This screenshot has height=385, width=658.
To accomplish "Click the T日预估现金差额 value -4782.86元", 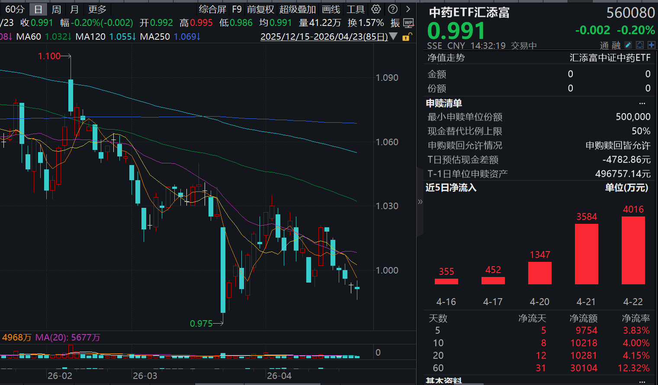I will point(626,160).
